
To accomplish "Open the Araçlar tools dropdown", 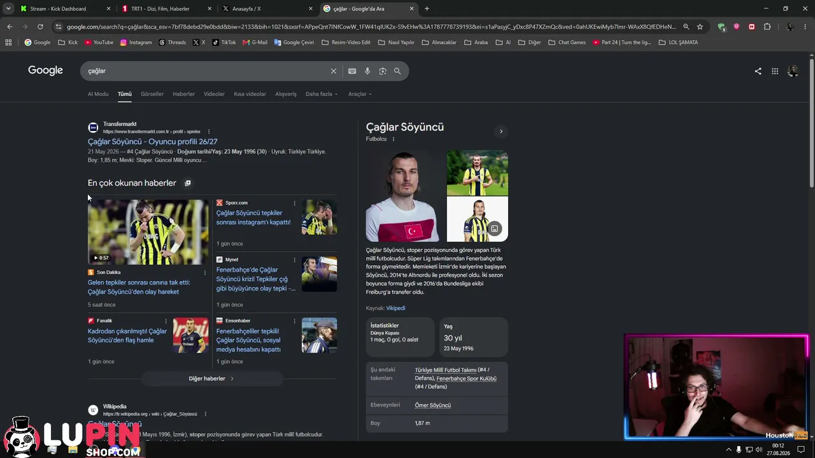I will [360, 94].
